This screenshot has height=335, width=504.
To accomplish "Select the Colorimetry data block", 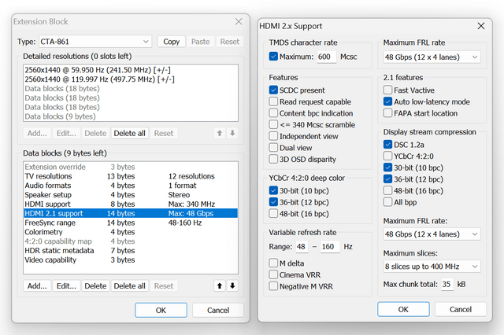I will click(x=131, y=232).
